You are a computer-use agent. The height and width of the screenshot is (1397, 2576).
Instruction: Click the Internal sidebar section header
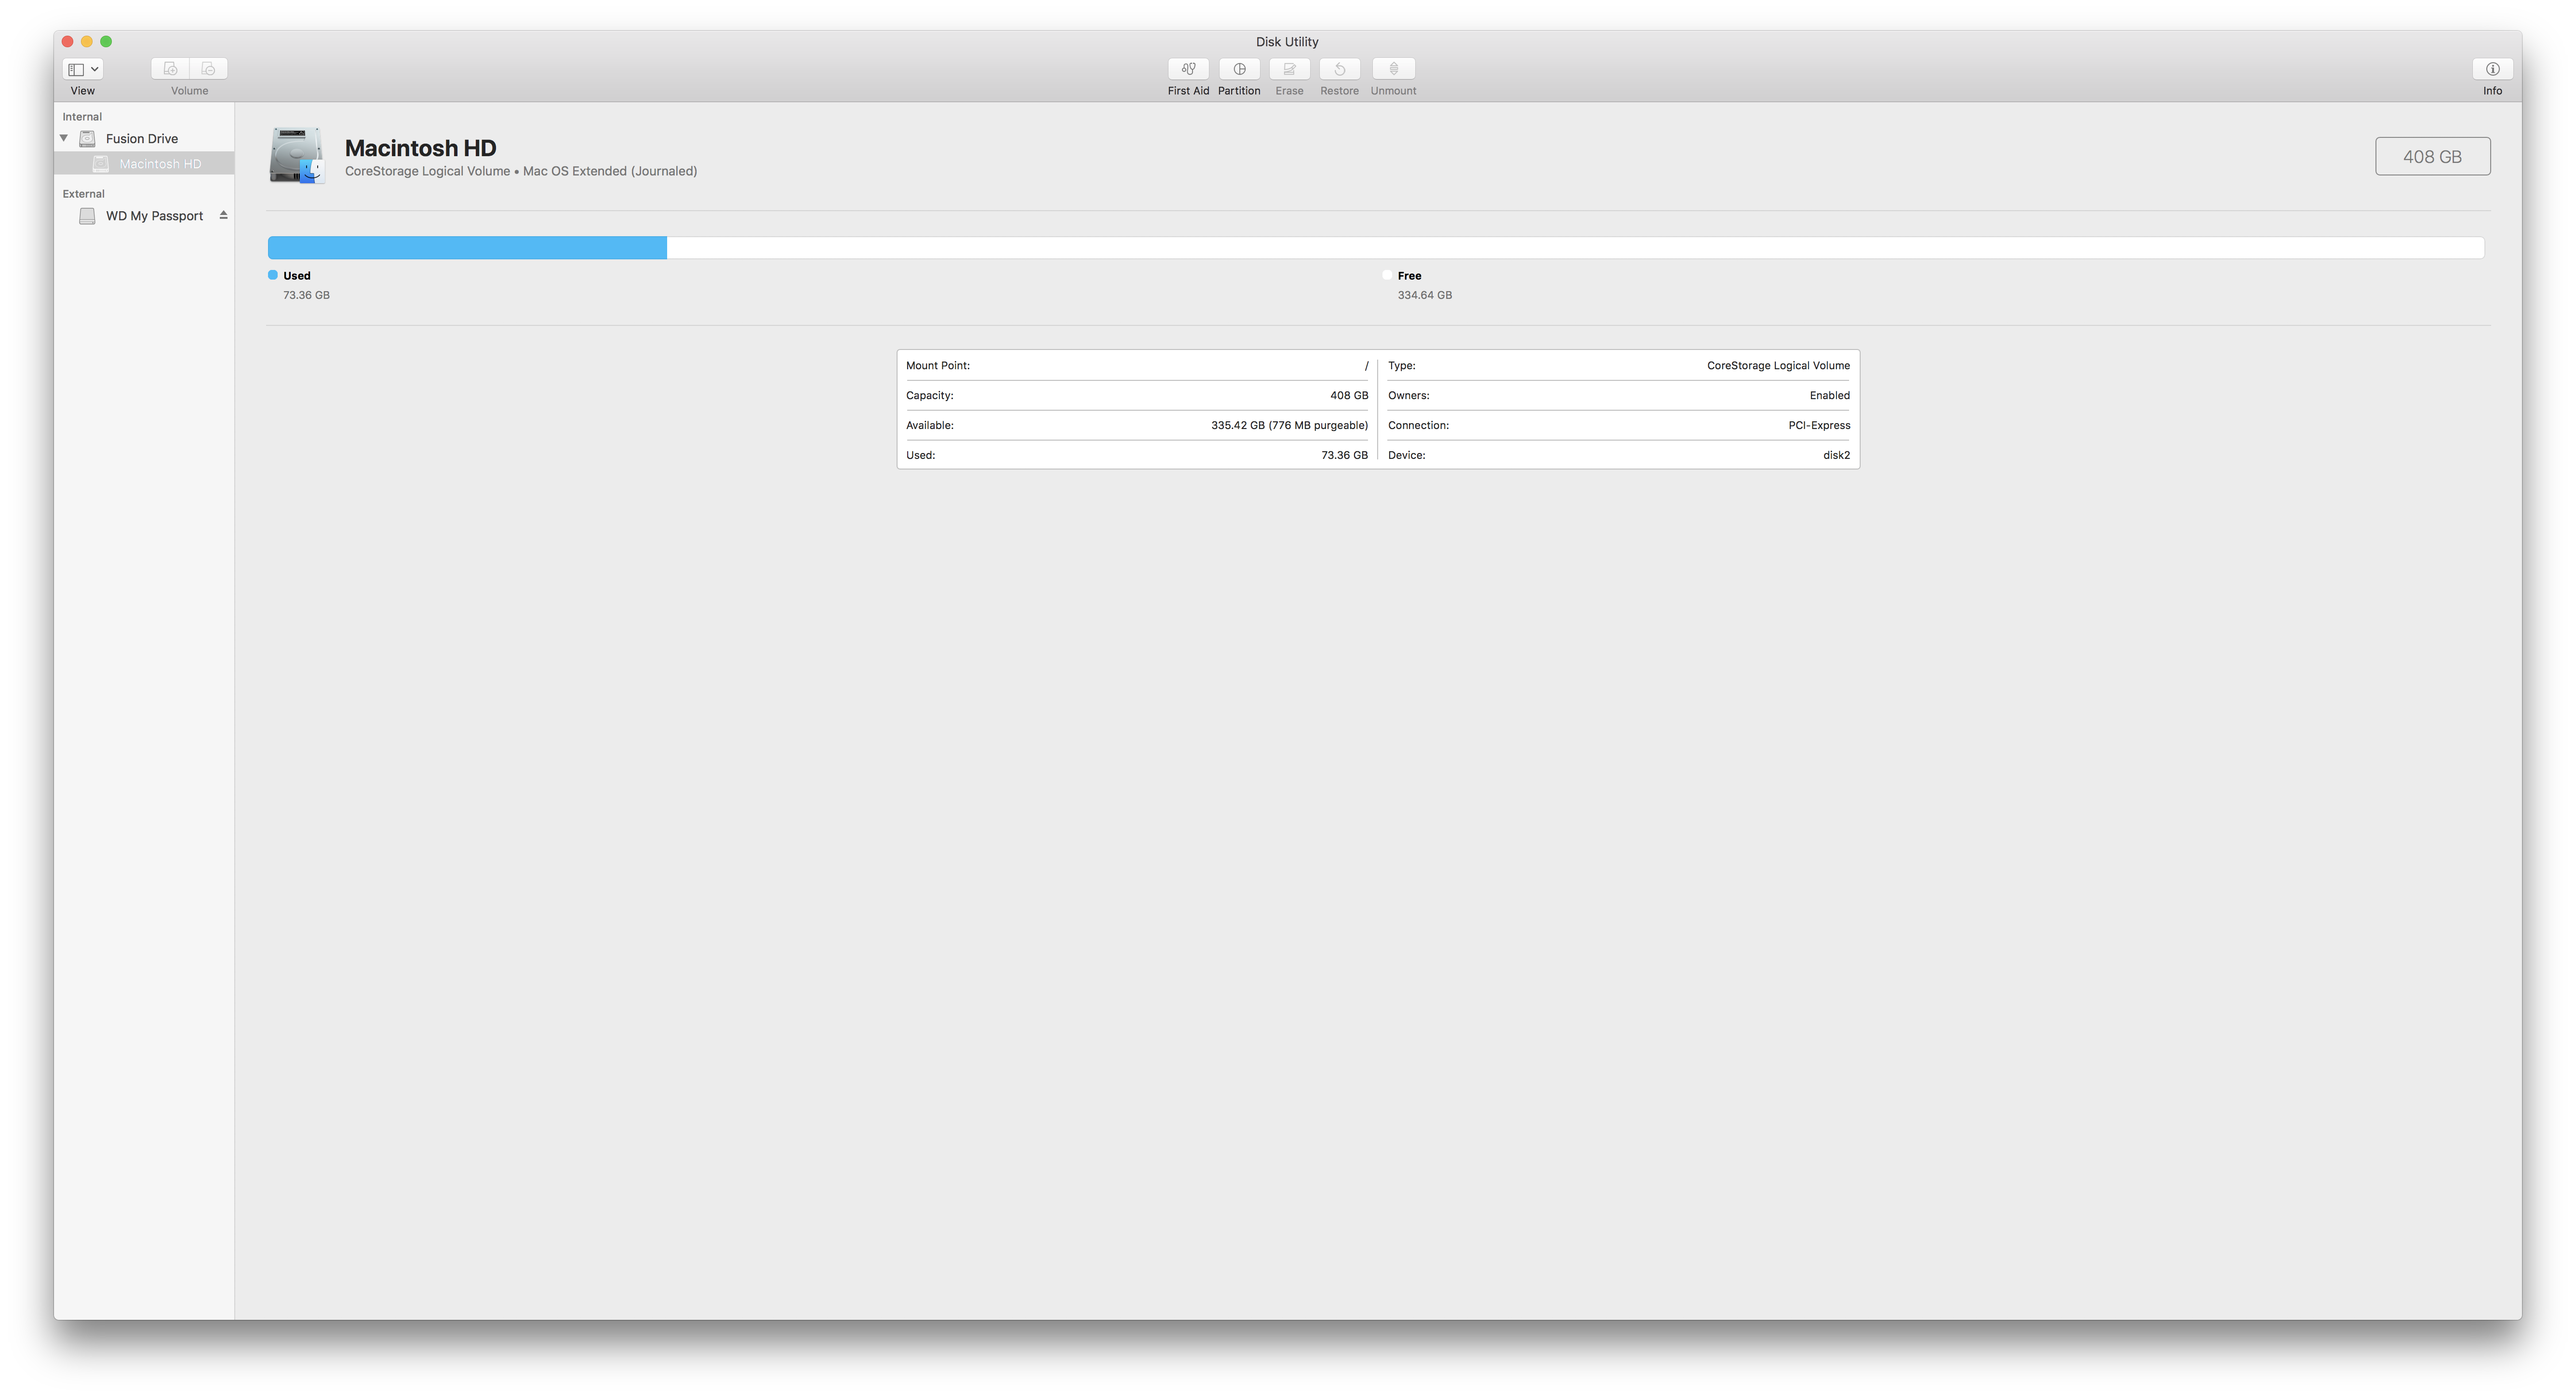(82, 117)
